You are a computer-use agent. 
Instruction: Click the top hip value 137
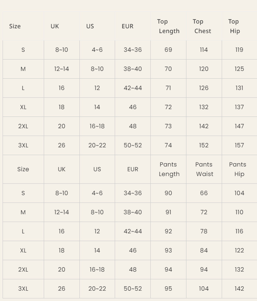click(x=239, y=107)
